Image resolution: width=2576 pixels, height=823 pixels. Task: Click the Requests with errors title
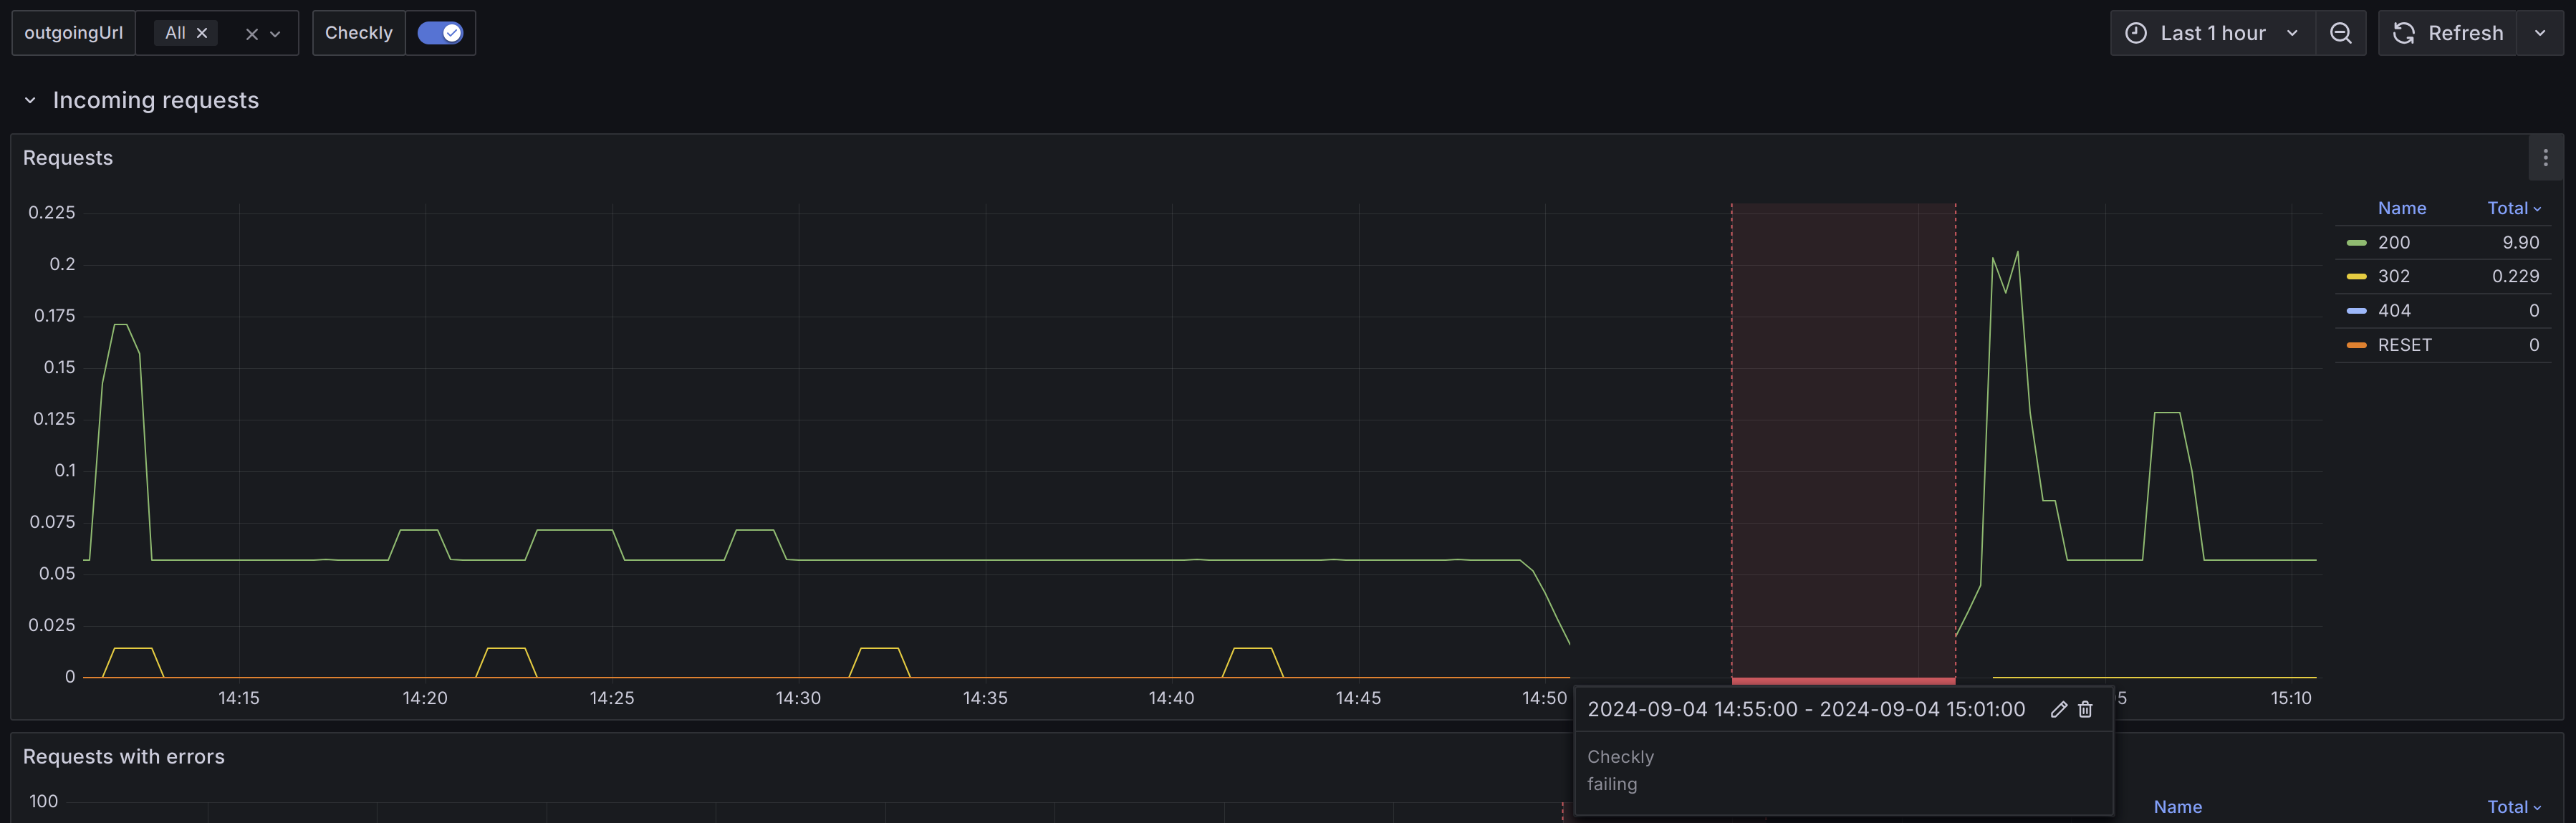click(124, 757)
